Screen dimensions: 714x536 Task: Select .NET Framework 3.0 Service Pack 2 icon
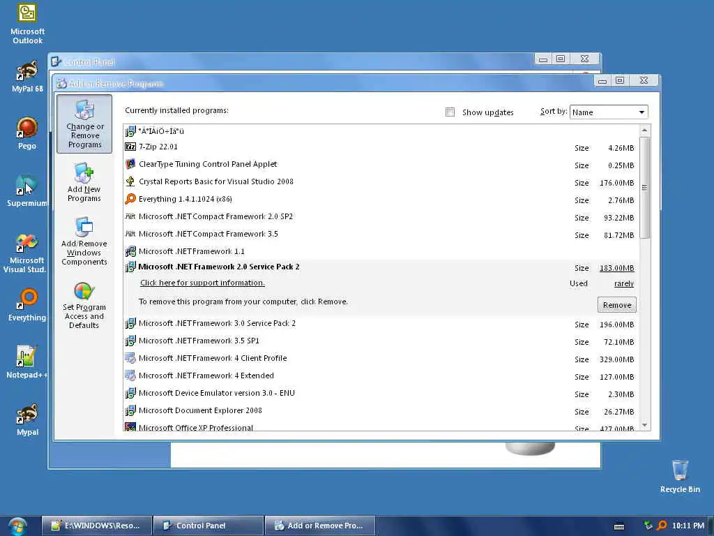point(130,323)
